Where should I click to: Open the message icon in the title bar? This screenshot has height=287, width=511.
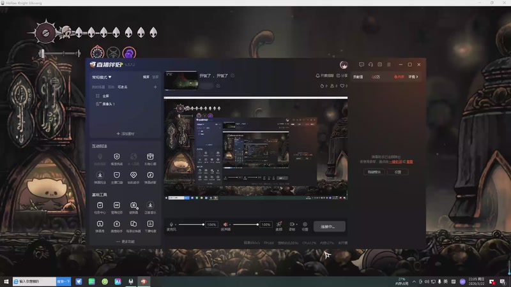point(362,64)
